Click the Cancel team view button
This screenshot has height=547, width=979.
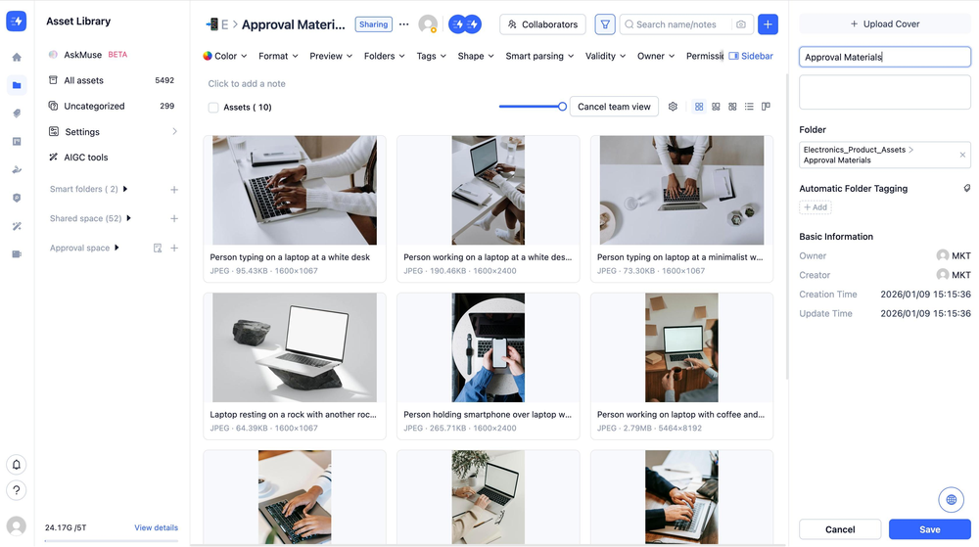coord(614,107)
